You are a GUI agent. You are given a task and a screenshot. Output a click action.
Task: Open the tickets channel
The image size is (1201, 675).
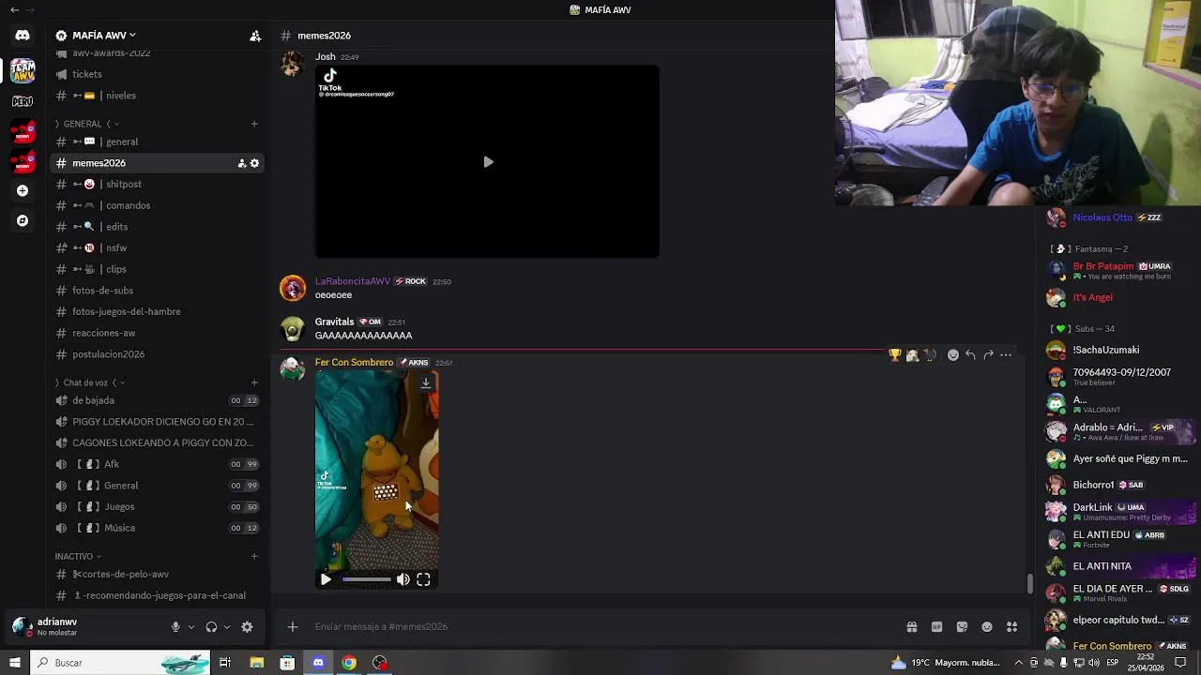[158, 74]
